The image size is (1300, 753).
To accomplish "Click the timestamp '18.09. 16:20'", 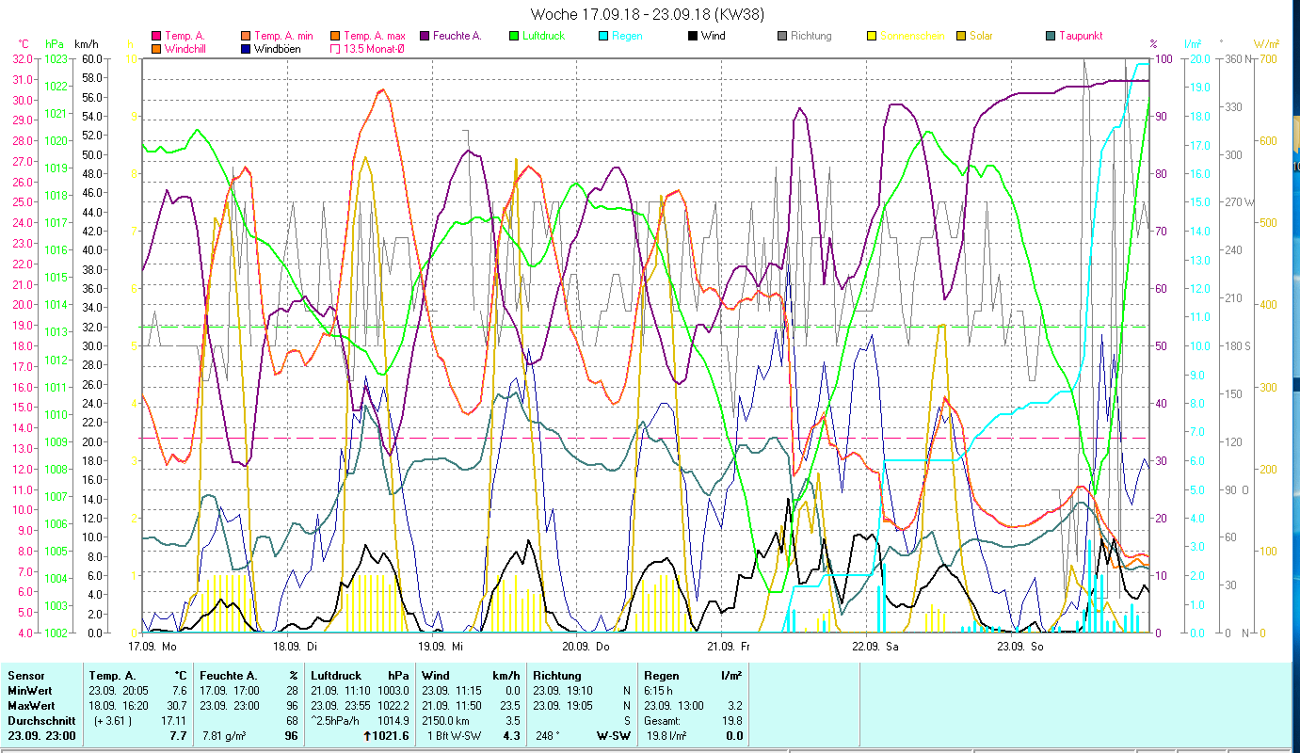I will 119,706.
